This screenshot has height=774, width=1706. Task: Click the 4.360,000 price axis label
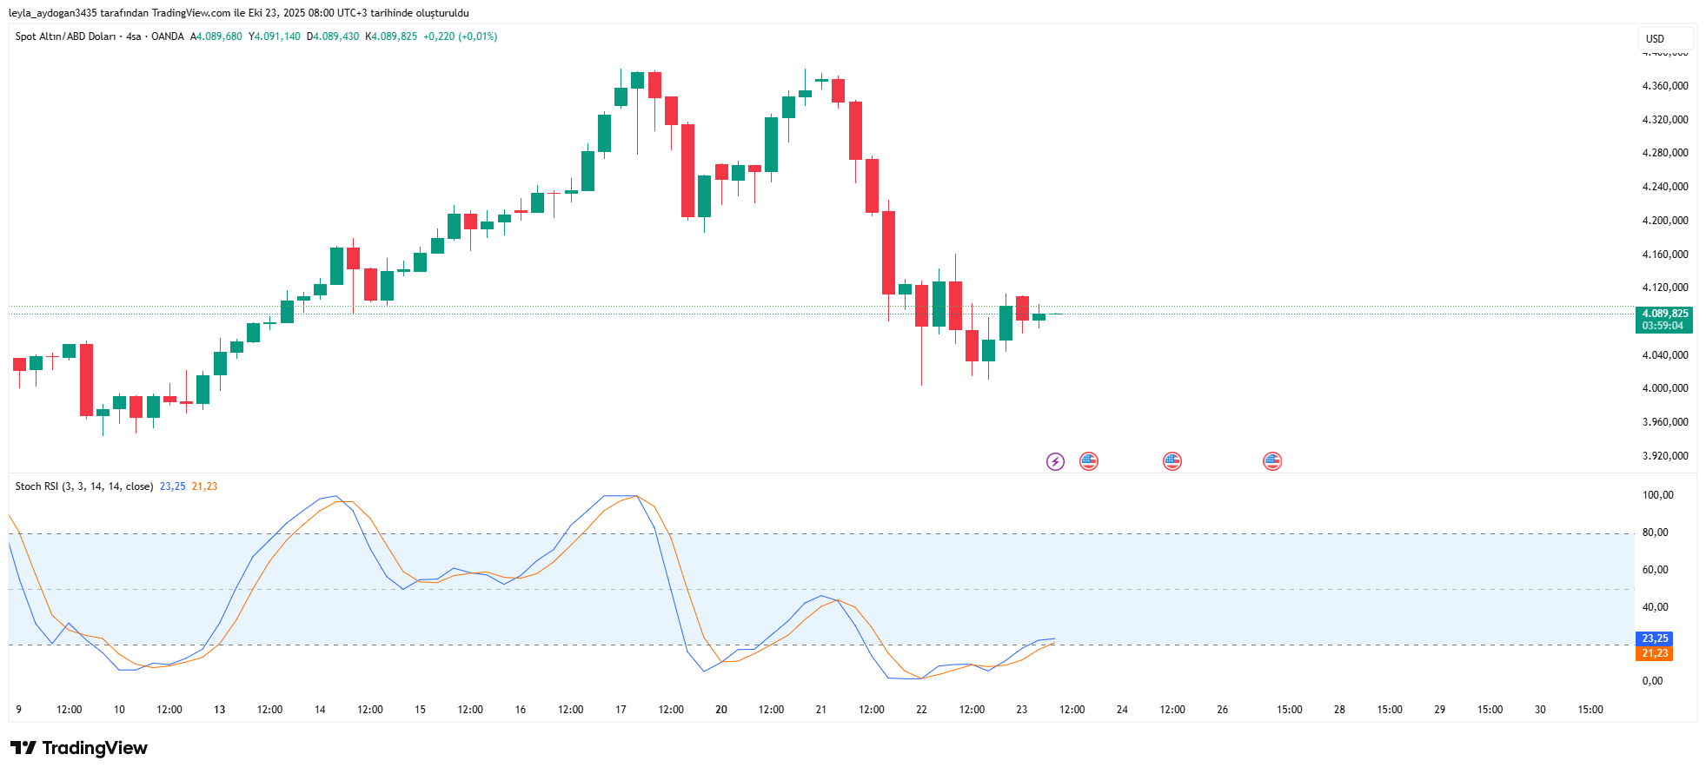tap(1664, 86)
